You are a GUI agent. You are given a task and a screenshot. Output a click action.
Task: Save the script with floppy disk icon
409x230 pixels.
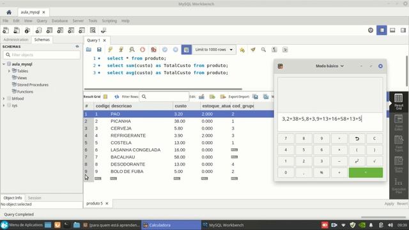pos(99,50)
